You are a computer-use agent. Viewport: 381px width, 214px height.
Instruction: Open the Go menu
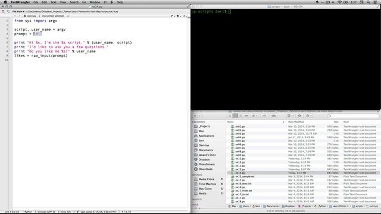click(x=84, y=2)
